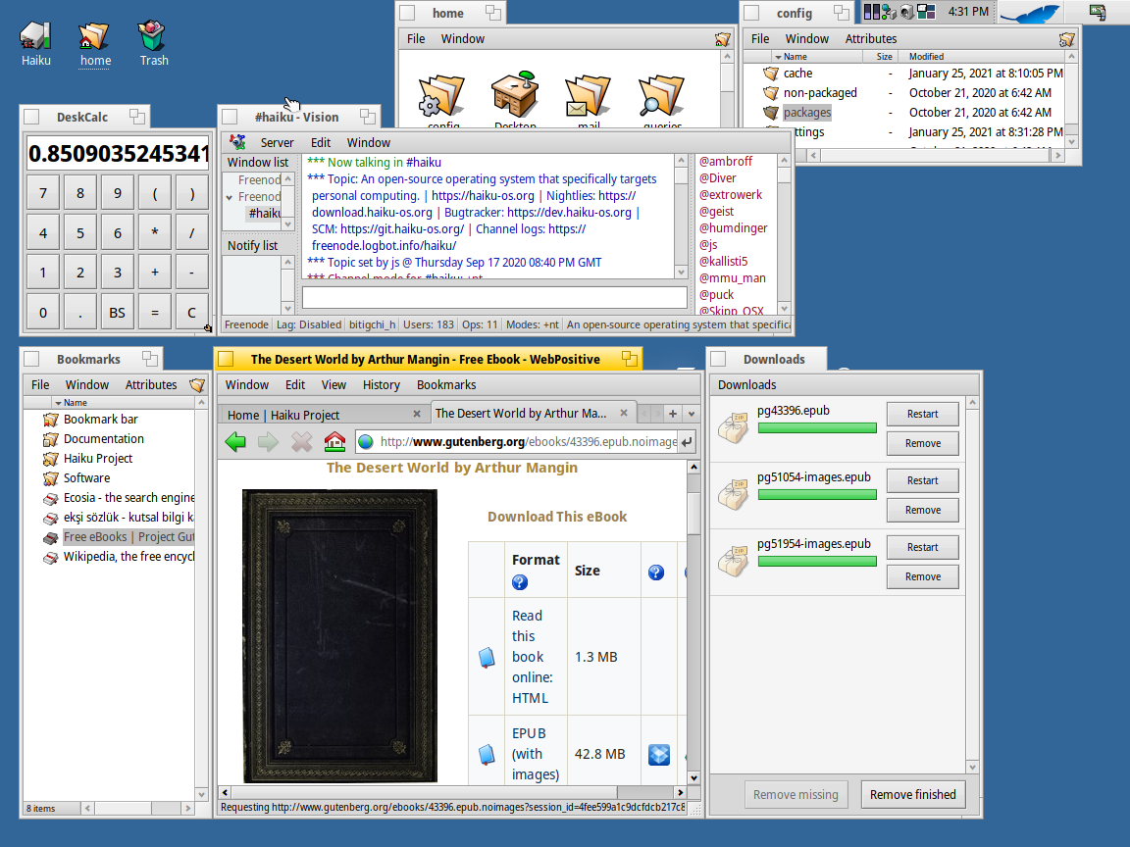Collapse the Freenode tree in Window list

[x=230, y=197]
